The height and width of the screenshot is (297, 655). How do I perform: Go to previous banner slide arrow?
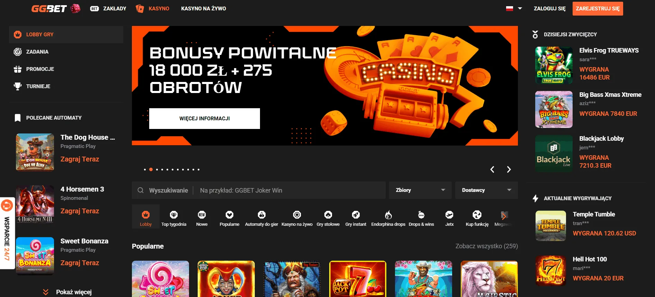tap(492, 169)
